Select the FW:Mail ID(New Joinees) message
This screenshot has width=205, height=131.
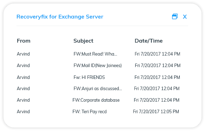coord(97,65)
